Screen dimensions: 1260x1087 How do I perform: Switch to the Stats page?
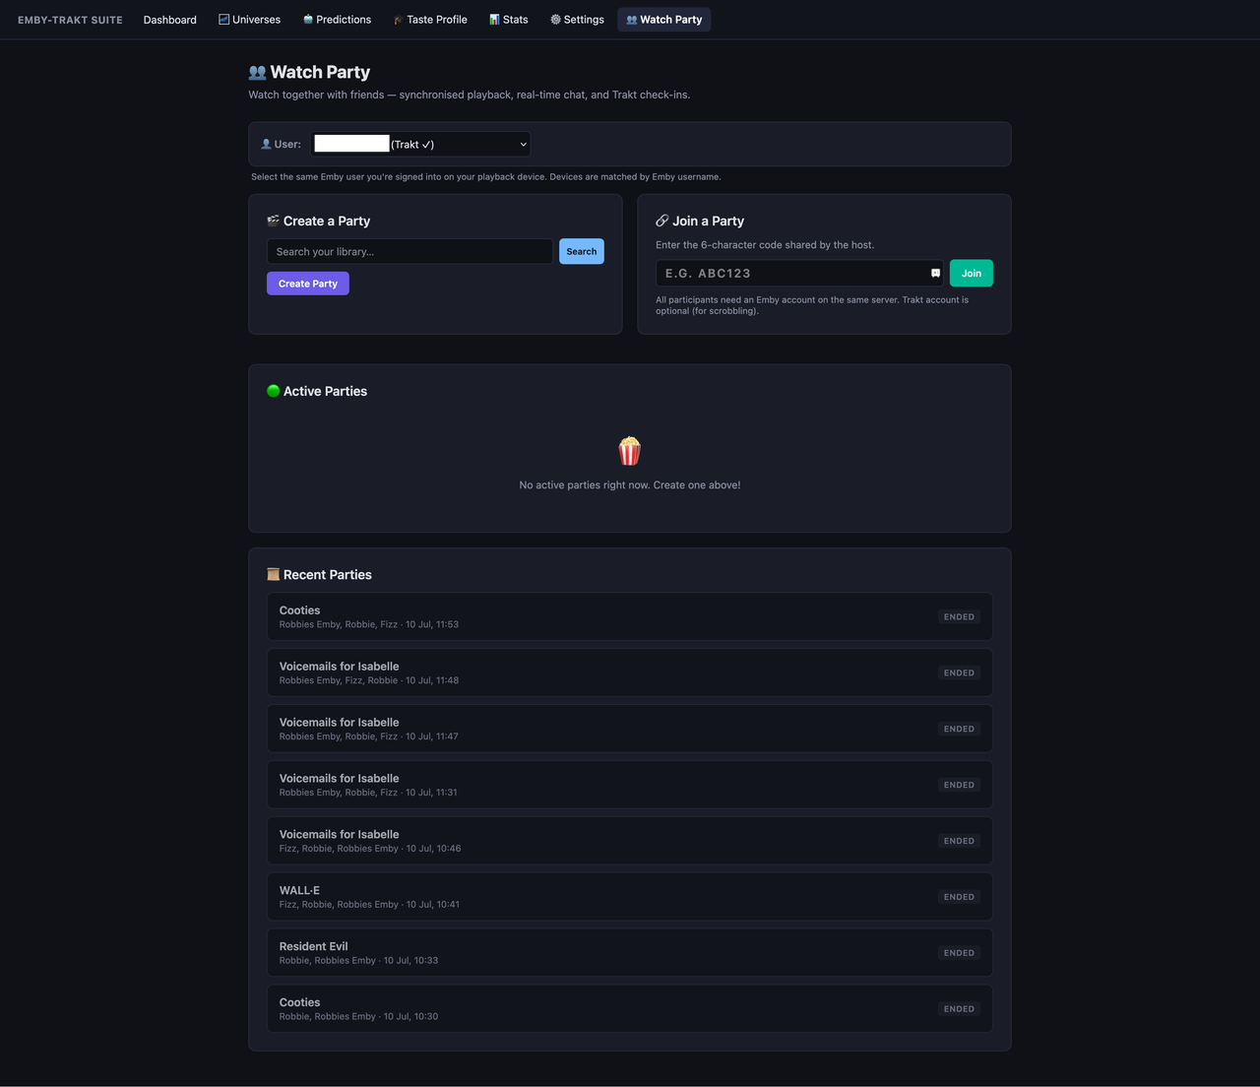coord(508,20)
